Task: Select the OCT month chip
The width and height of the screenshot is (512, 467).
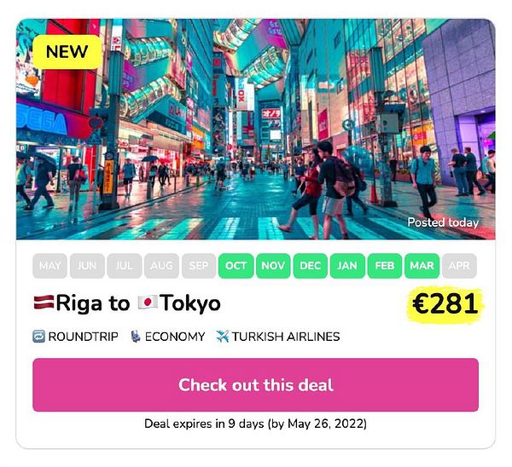Action: [236, 266]
